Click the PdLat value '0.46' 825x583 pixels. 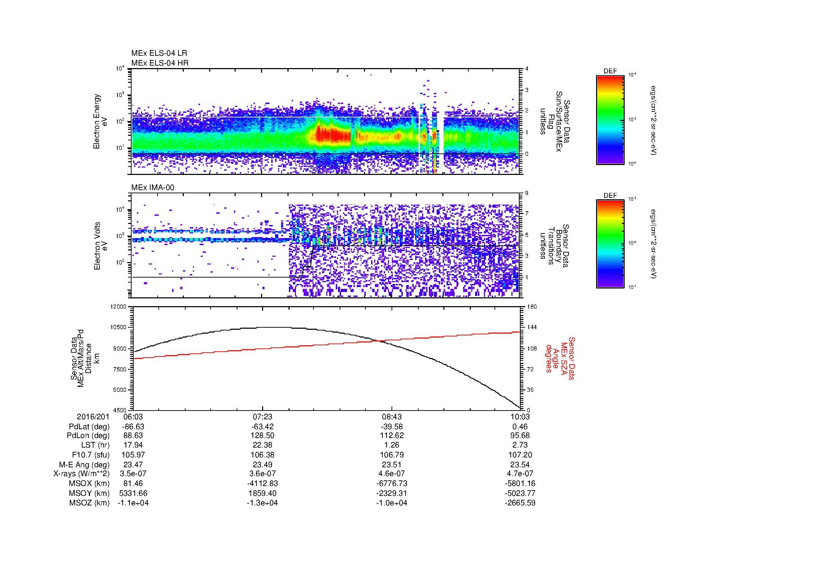tap(520, 427)
